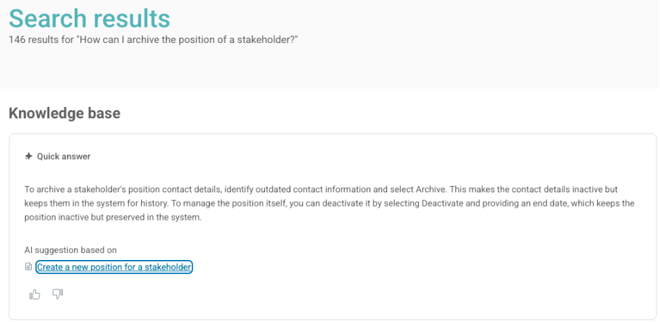The height and width of the screenshot is (322, 660).
Task: Click the 'Knowledge base' section heading
Action: (x=64, y=113)
